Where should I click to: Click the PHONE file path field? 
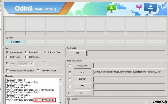coord(129,79)
